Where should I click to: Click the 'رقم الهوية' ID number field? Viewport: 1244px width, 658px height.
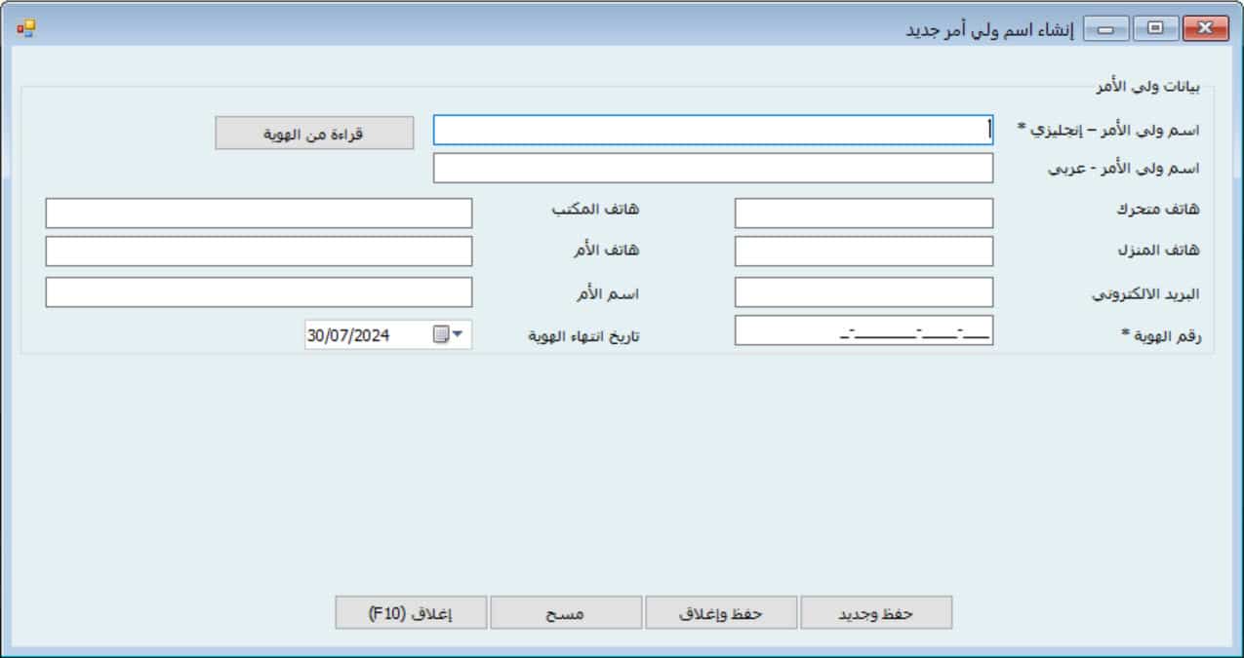863,331
